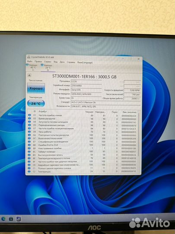Select the Температура воздушного потока row
This screenshot has height=234, width=175.
82,158
